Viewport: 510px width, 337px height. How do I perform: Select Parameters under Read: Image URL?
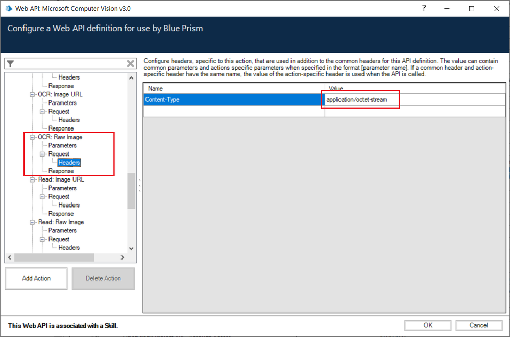point(62,188)
